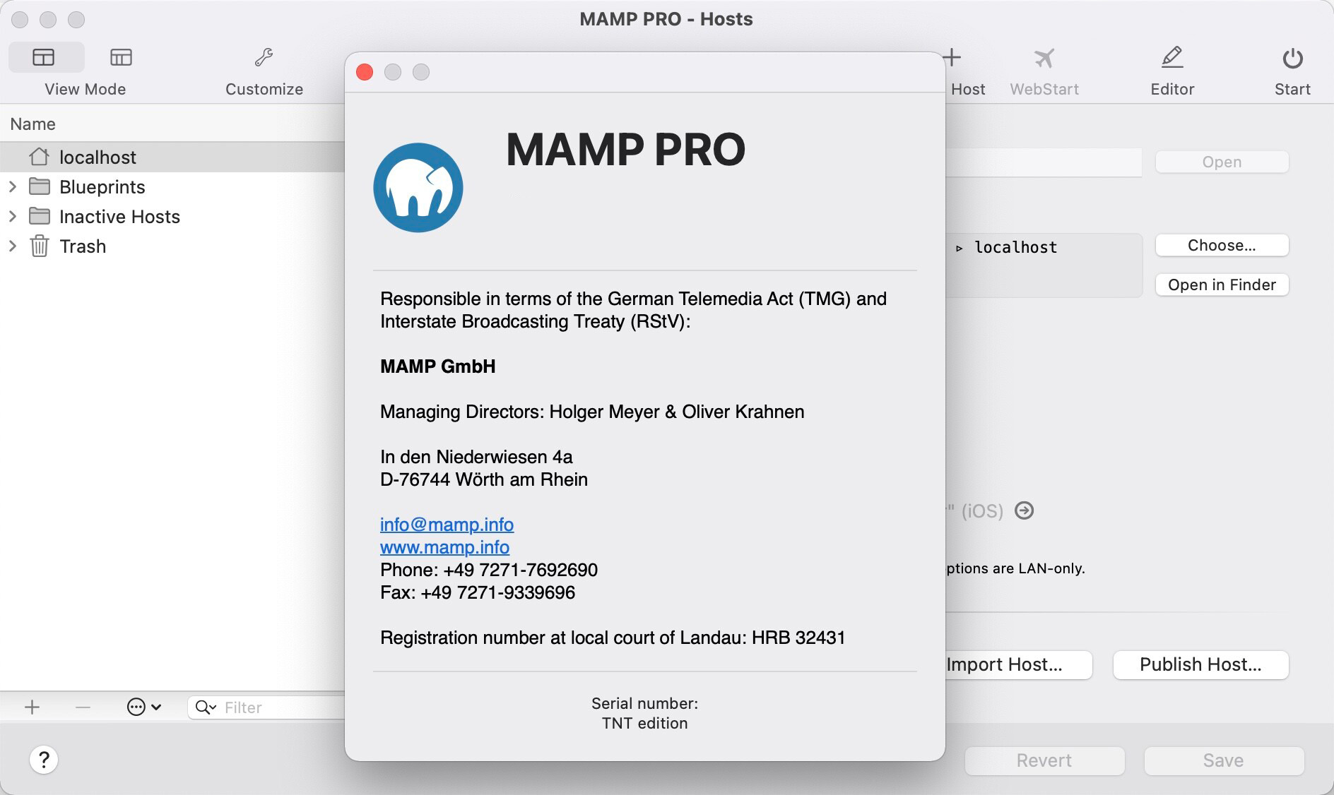Select the Blueprints row
This screenshot has width=1334, height=795.
pyautogui.click(x=172, y=186)
